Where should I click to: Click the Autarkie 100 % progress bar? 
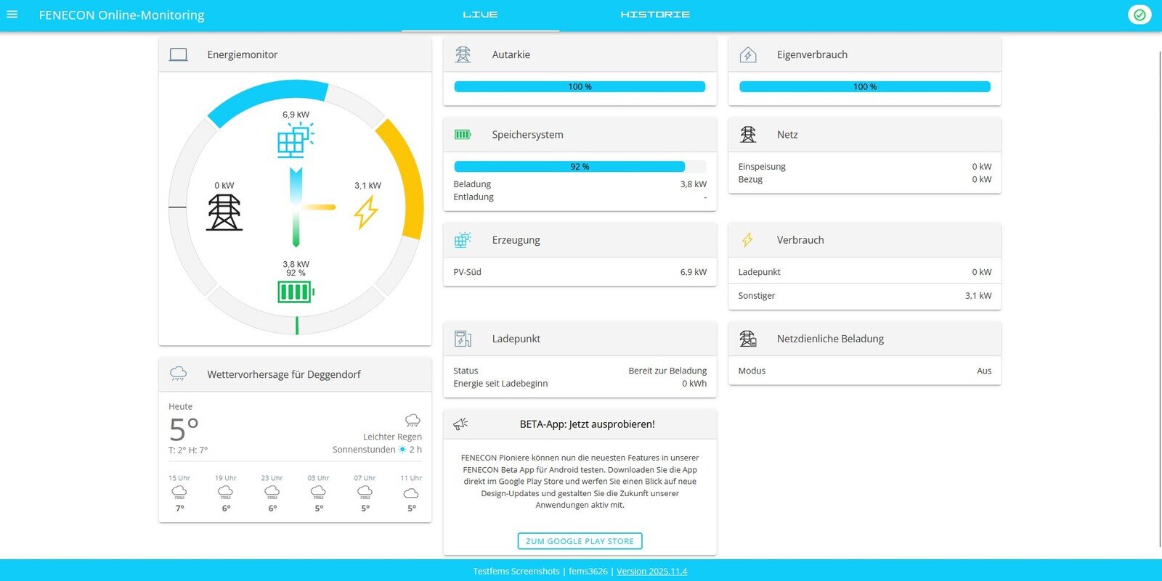point(580,86)
